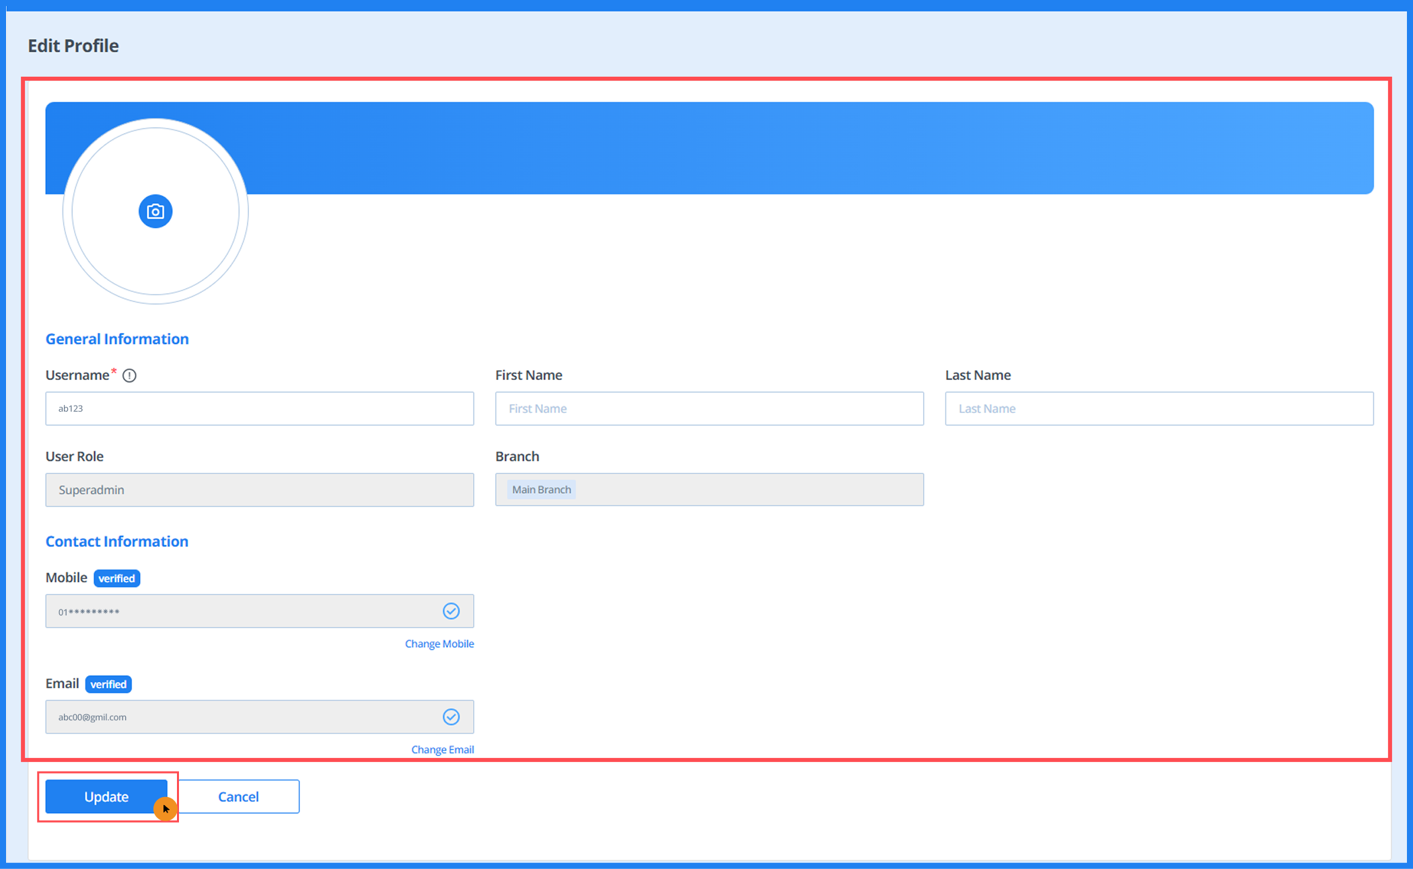
Task: Click the checkmark icon in the Mobile field
Action: tap(451, 611)
